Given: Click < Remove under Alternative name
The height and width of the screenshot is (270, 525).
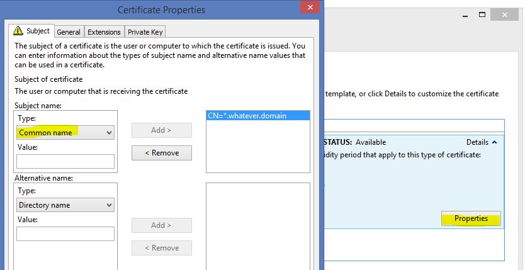Looking at the screenshot, I should point(161,248).
